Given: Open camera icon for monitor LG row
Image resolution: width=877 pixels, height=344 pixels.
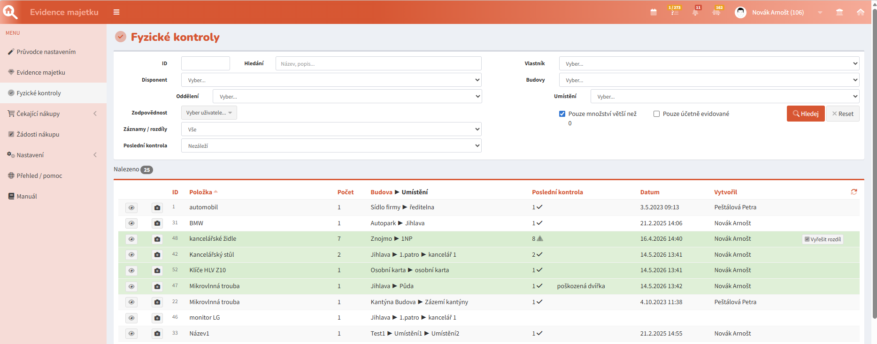Looking at the screenshot, I should (157, 318).
